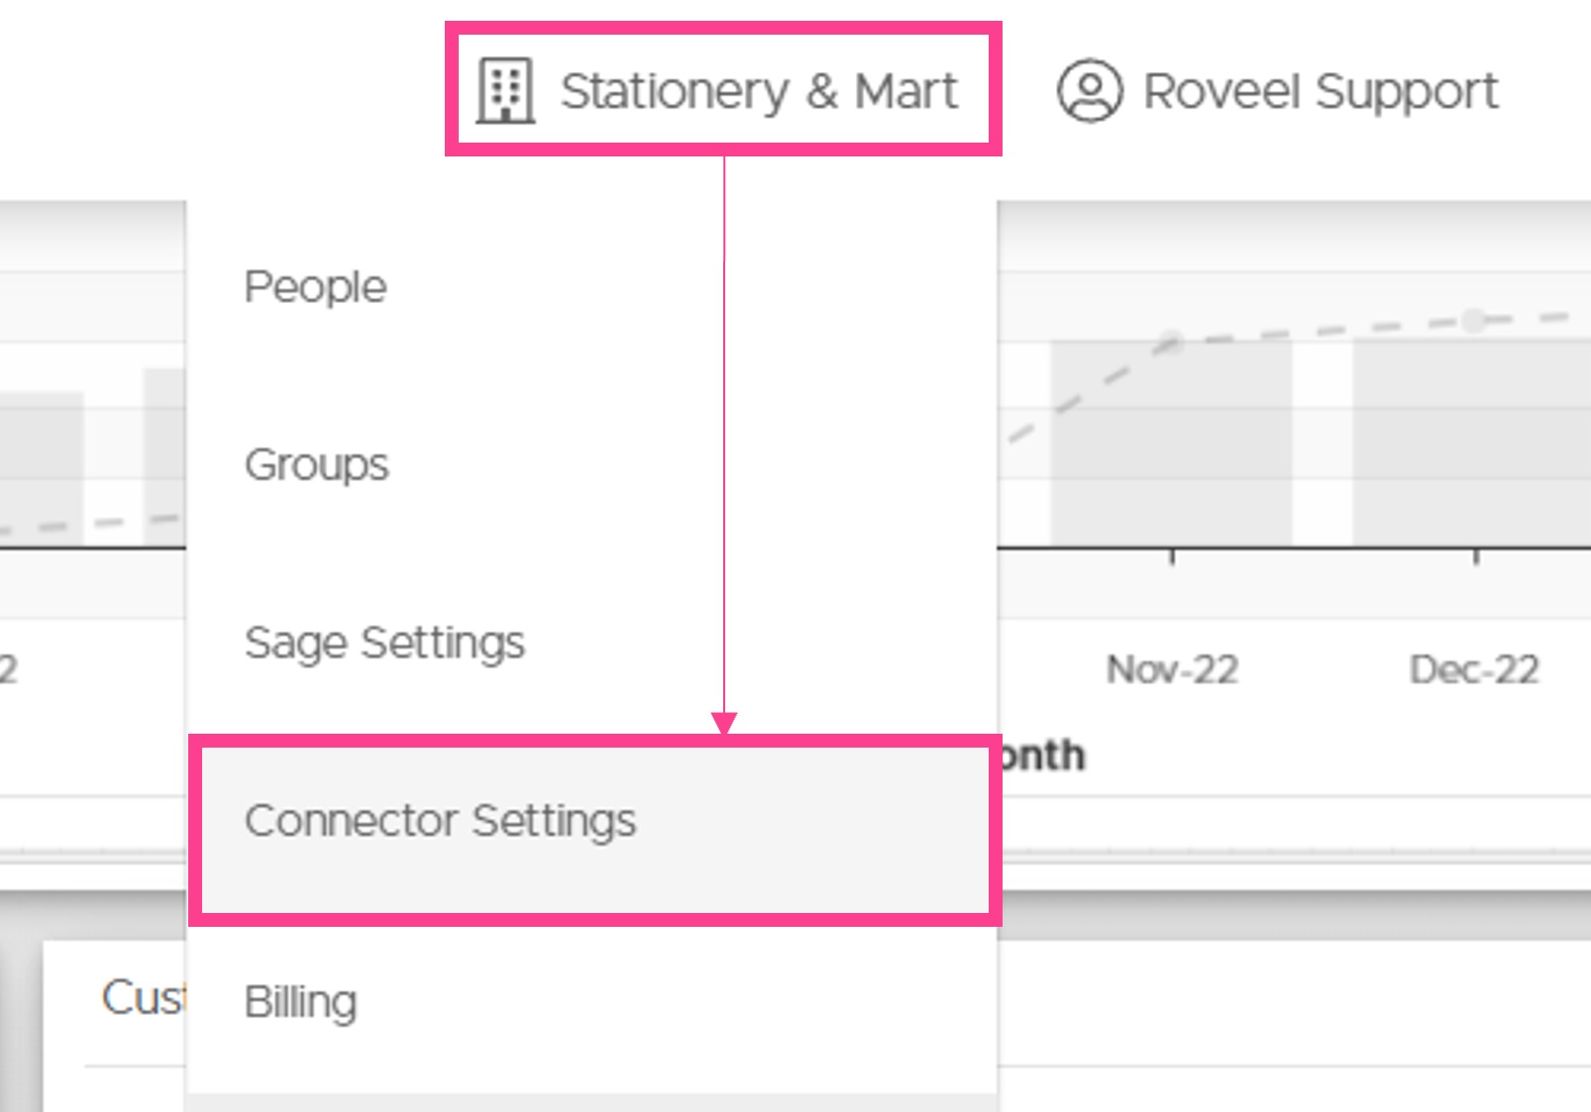Click the company building icon
This screenshot has width=1591, height=1112.
[x=505, y=90]
